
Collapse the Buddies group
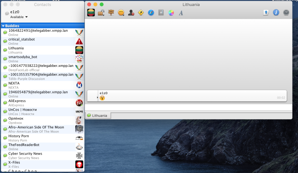coord(3,26)
